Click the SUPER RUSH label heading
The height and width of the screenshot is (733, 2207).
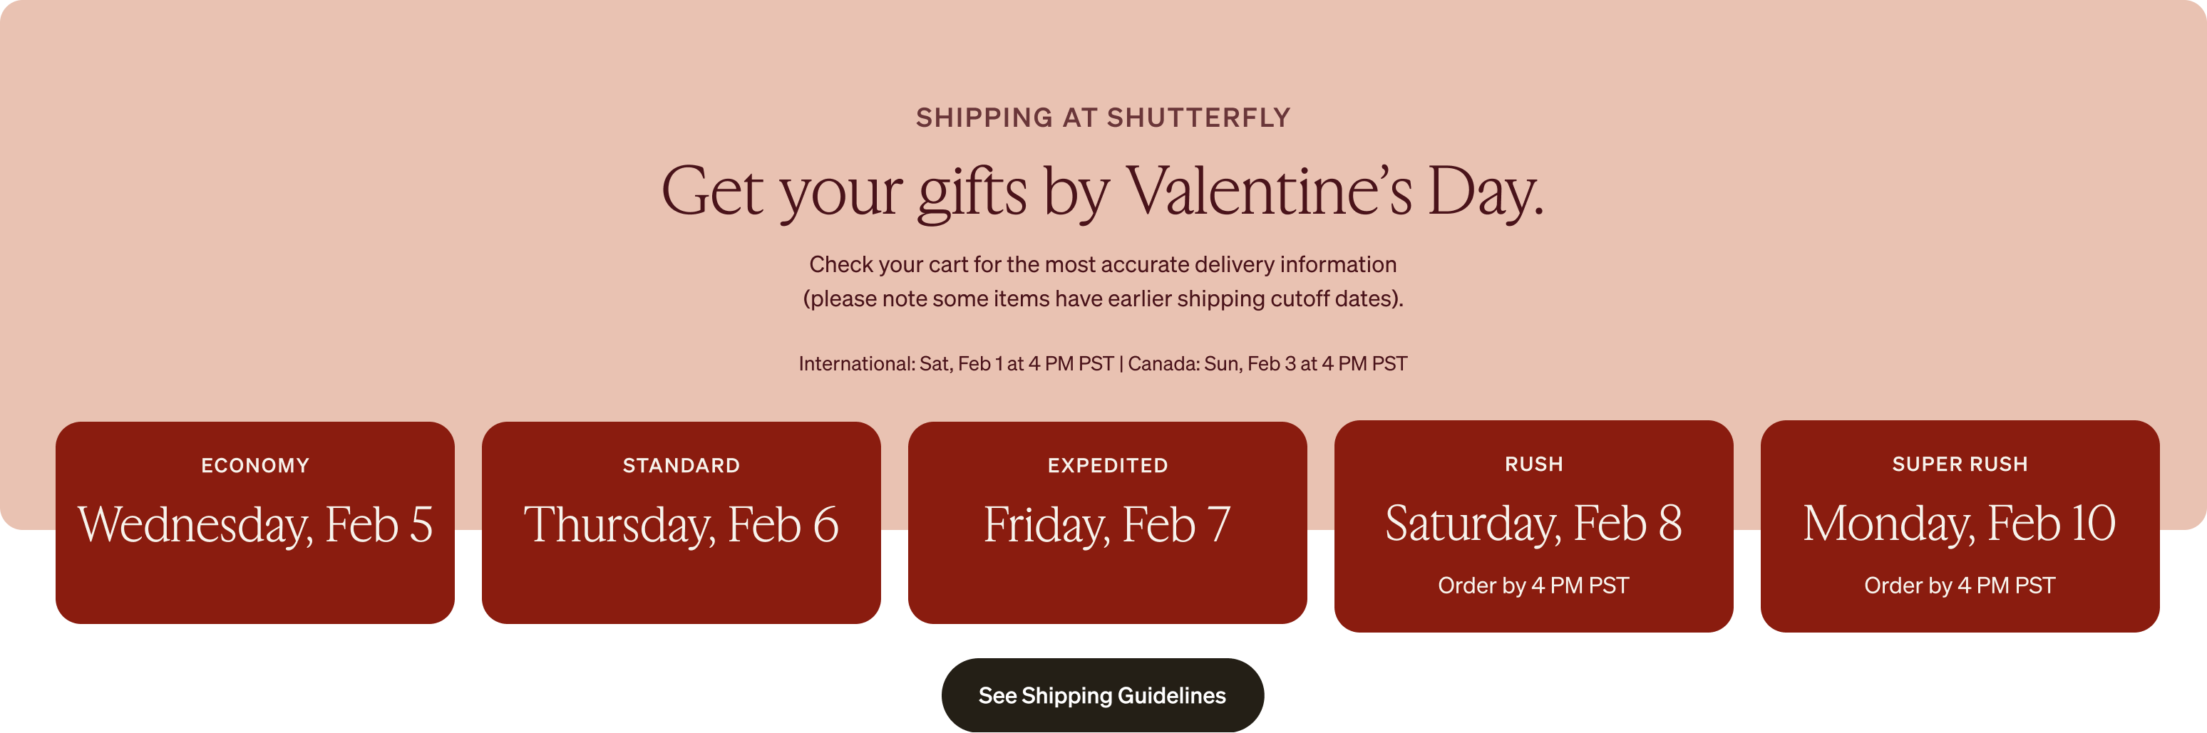coord(1960,463)
